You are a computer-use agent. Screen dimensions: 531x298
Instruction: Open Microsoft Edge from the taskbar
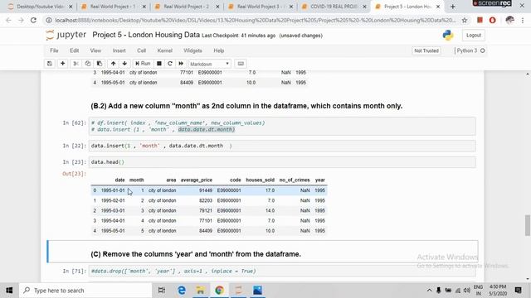point(182,291)
